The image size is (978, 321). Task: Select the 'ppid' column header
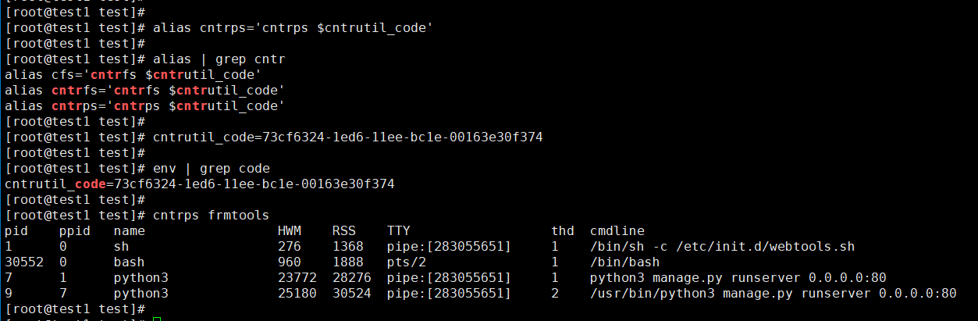pos(74,231)
